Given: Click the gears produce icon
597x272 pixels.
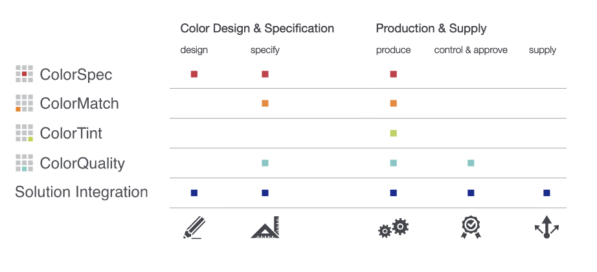Looking at the screenshot, I should (x=393, y=228).
